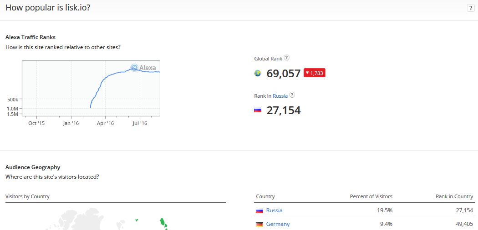The width and height of the screenshot is (478, 230).
Task: Click the Percent of Visitors column header
Action: pyautogui.click(x=371, y=196)
